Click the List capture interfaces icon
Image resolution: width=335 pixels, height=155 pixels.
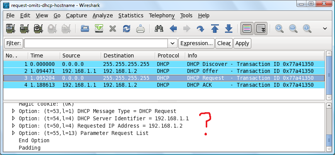click(x=11, y=29)
